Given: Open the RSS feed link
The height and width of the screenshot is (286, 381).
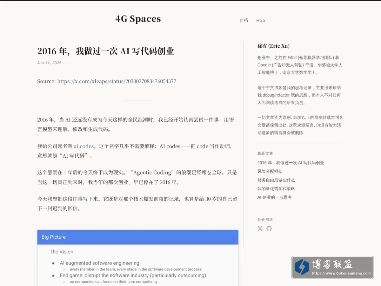Looking at the screenshot, I should point(261,20).
